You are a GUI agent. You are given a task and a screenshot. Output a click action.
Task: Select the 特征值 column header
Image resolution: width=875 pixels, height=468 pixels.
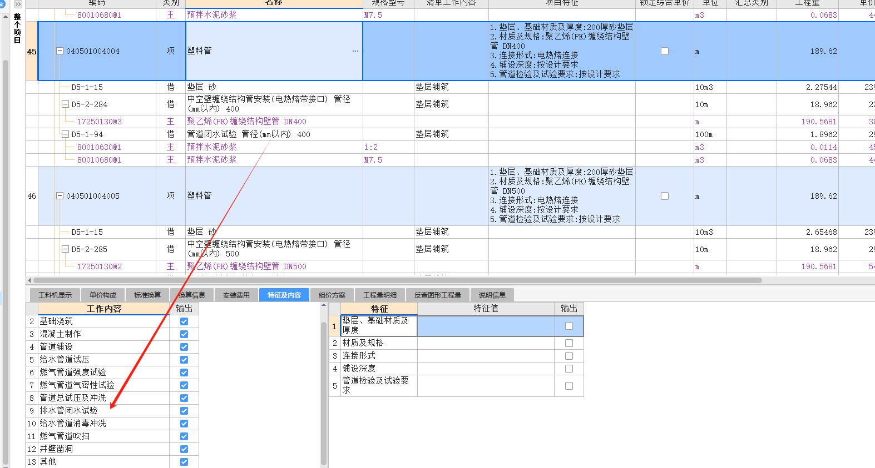pyautogui.click(x=486, y=309)
